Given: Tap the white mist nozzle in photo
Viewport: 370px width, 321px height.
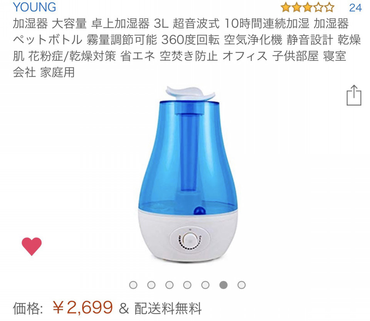Looking at the screenshot, I should 190,93.
